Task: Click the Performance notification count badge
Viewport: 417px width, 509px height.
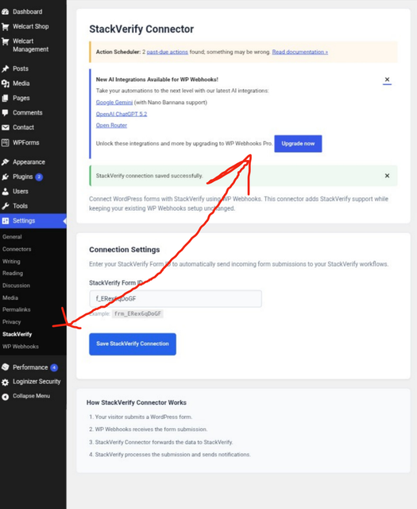Action: (x=54, y=367)
